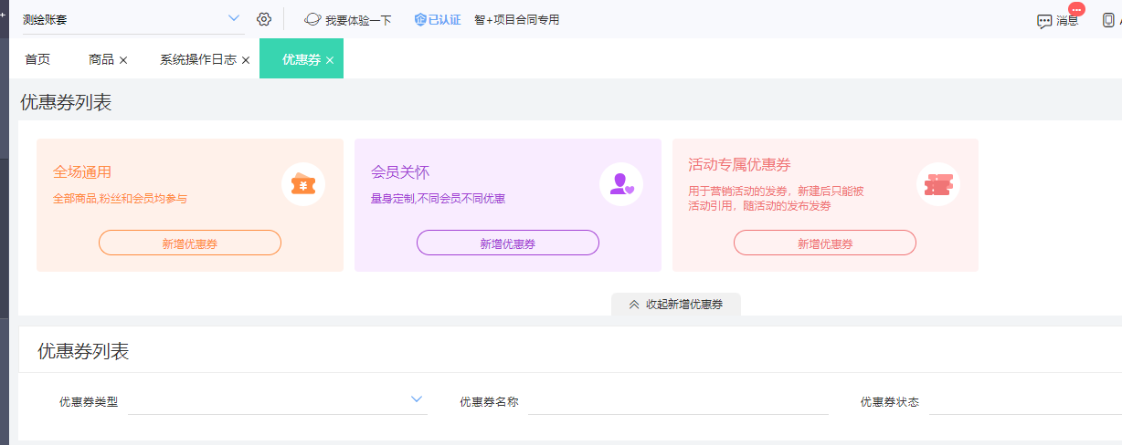Screen dimensions: 1122x445
Task: Click 新增优惠券 under 全场通用
Action: click(190, 243)
